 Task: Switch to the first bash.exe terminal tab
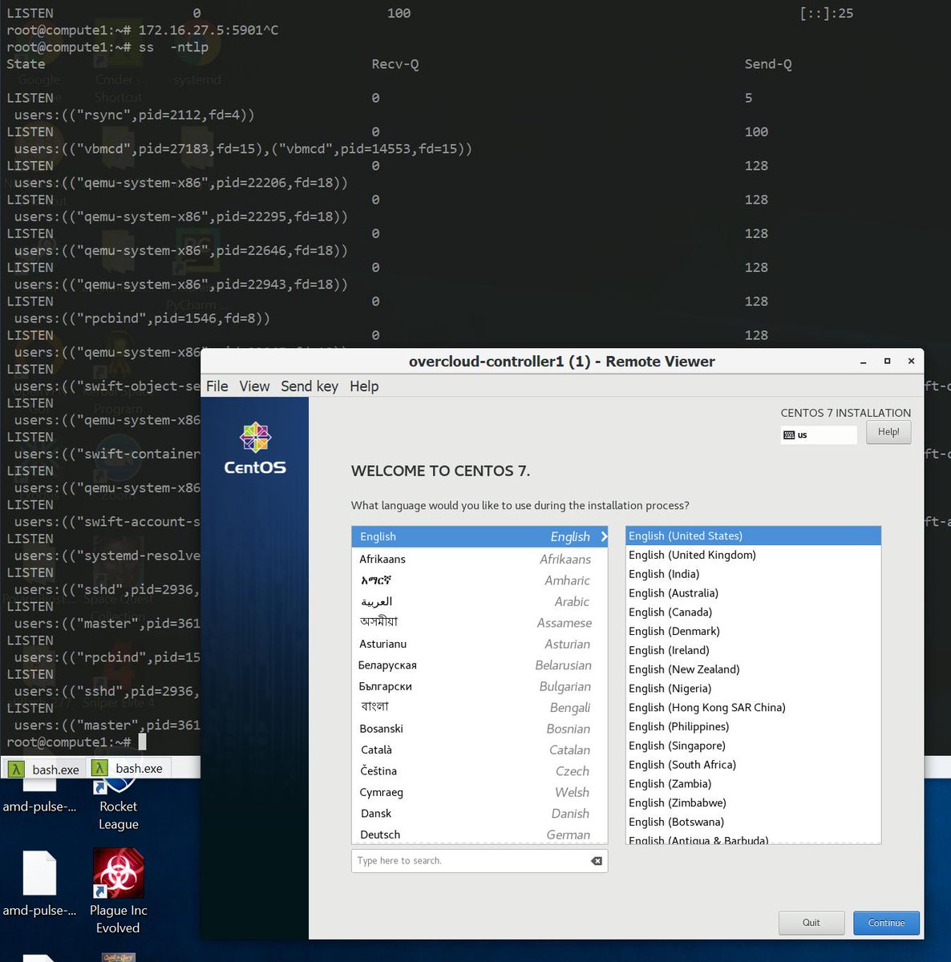pos(43,769)
